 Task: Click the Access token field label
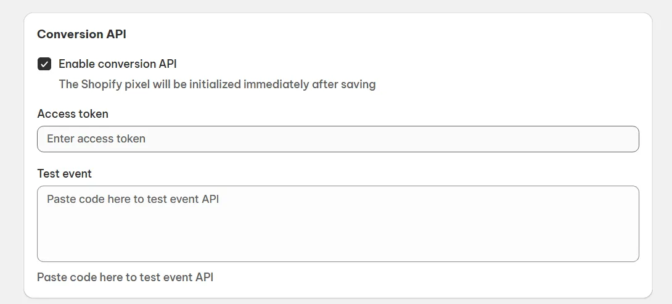point(73,113)
